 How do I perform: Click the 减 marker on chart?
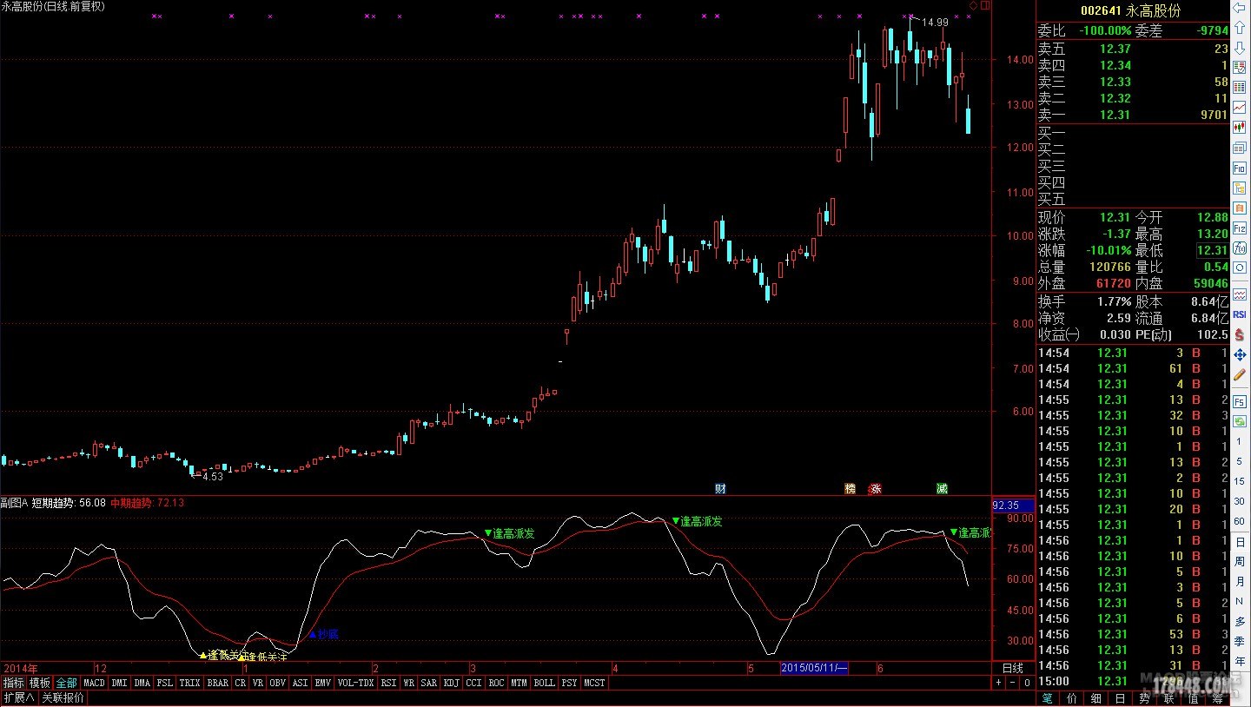(x=942, y=488)
